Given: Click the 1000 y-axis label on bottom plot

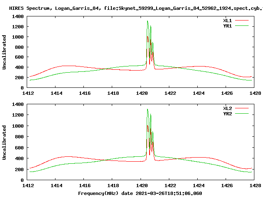Looking at the screenshot, I should (x=18, y=126).
